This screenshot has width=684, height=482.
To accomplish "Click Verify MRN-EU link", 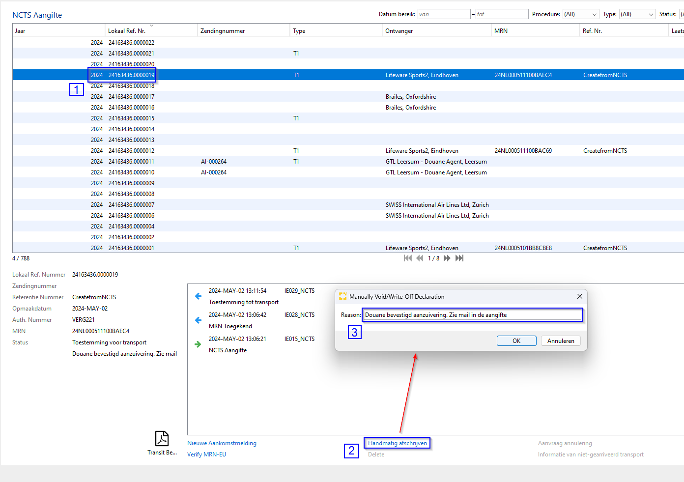I will (x=206, y=454).
